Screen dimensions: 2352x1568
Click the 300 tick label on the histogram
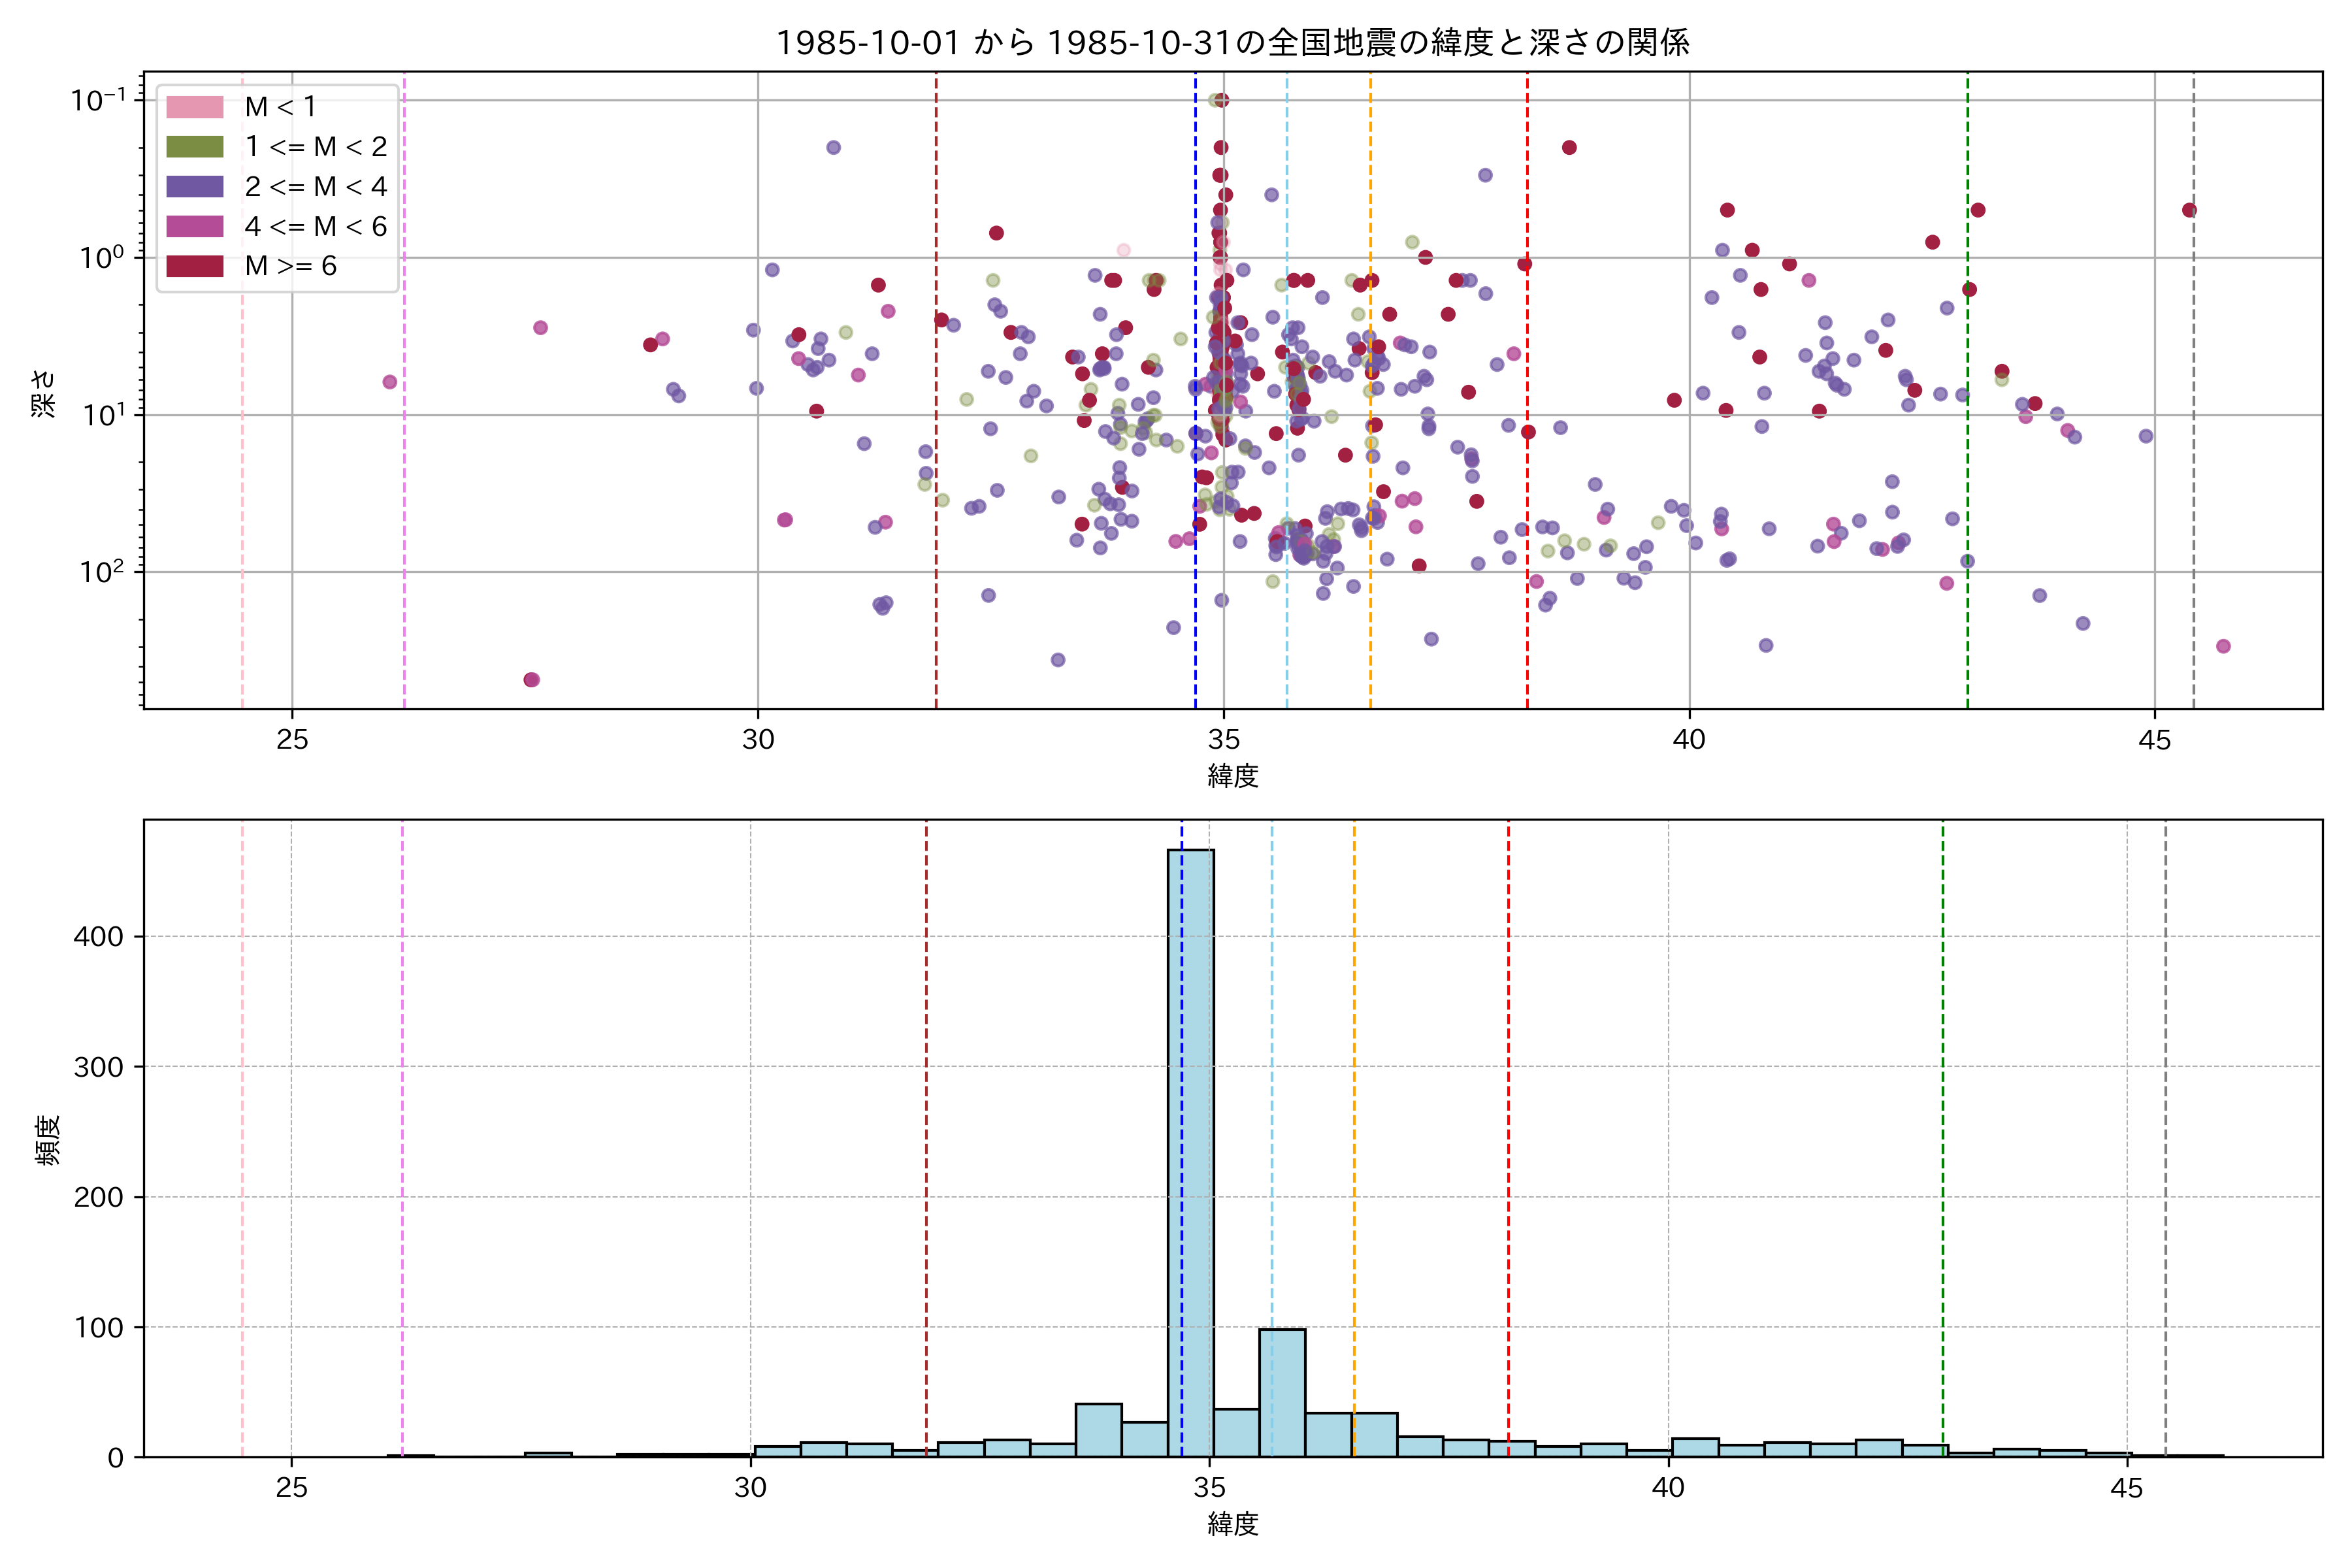click(98, 1067)
